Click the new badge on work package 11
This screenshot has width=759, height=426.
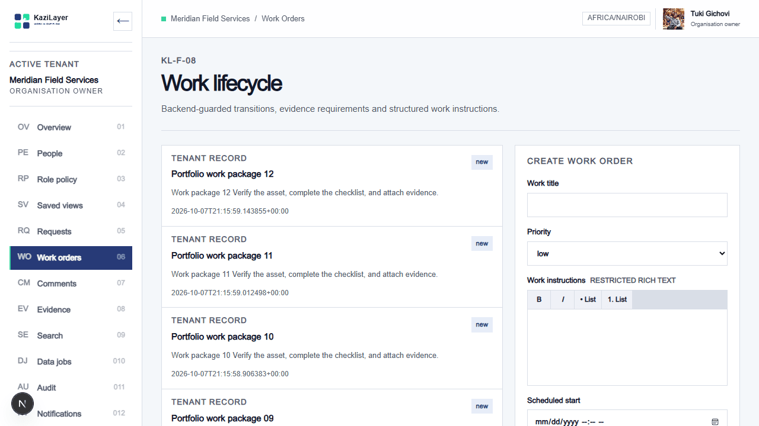482,243
